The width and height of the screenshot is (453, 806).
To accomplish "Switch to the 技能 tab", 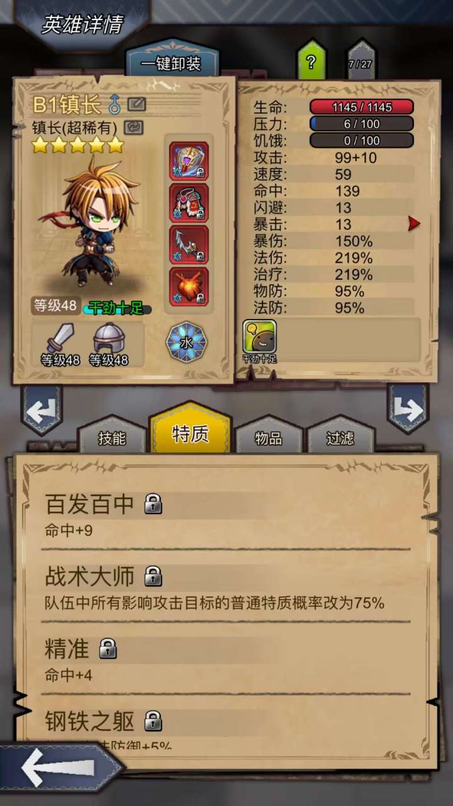I will pos(112,437).
